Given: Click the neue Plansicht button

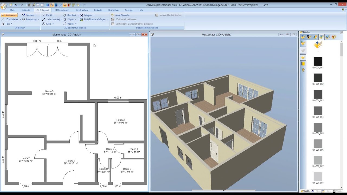Looking at the screenshot, I should pos(120,15).
